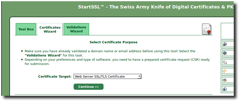Click the sidebar icon showing a folder with cards
Screen dimensions: 240x102
pyautogui.click(x=225, y=44)
